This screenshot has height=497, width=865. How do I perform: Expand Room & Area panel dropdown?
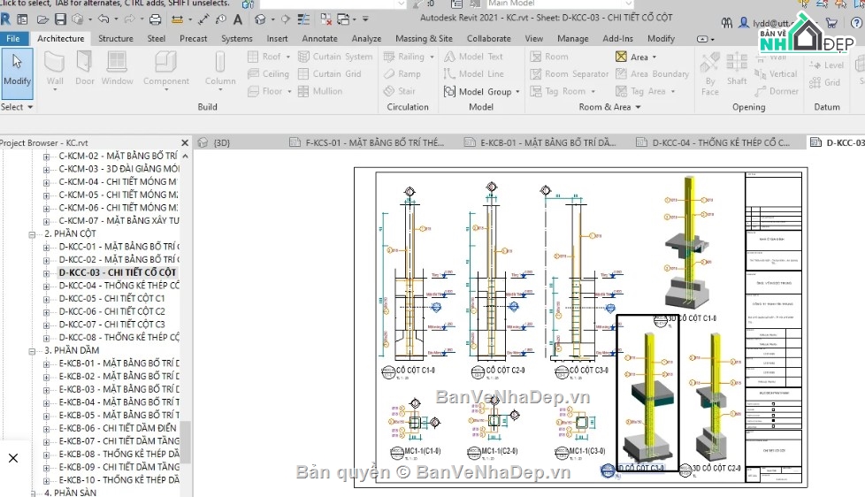coord(639,107)
